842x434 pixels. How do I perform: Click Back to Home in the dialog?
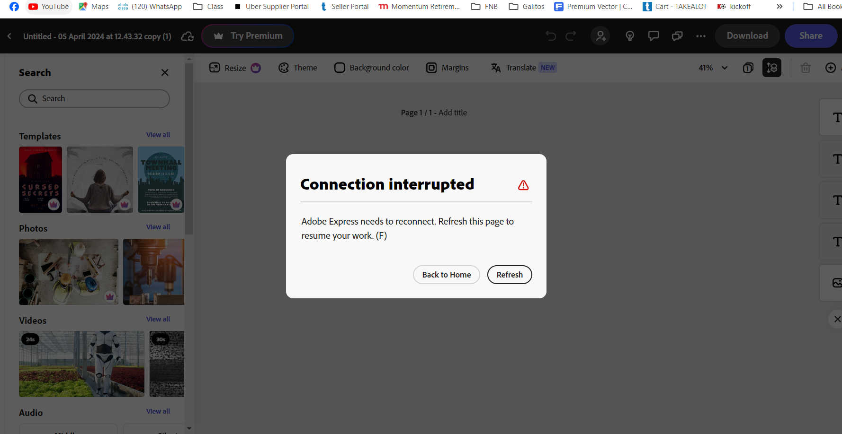click(x=446, y=275)
